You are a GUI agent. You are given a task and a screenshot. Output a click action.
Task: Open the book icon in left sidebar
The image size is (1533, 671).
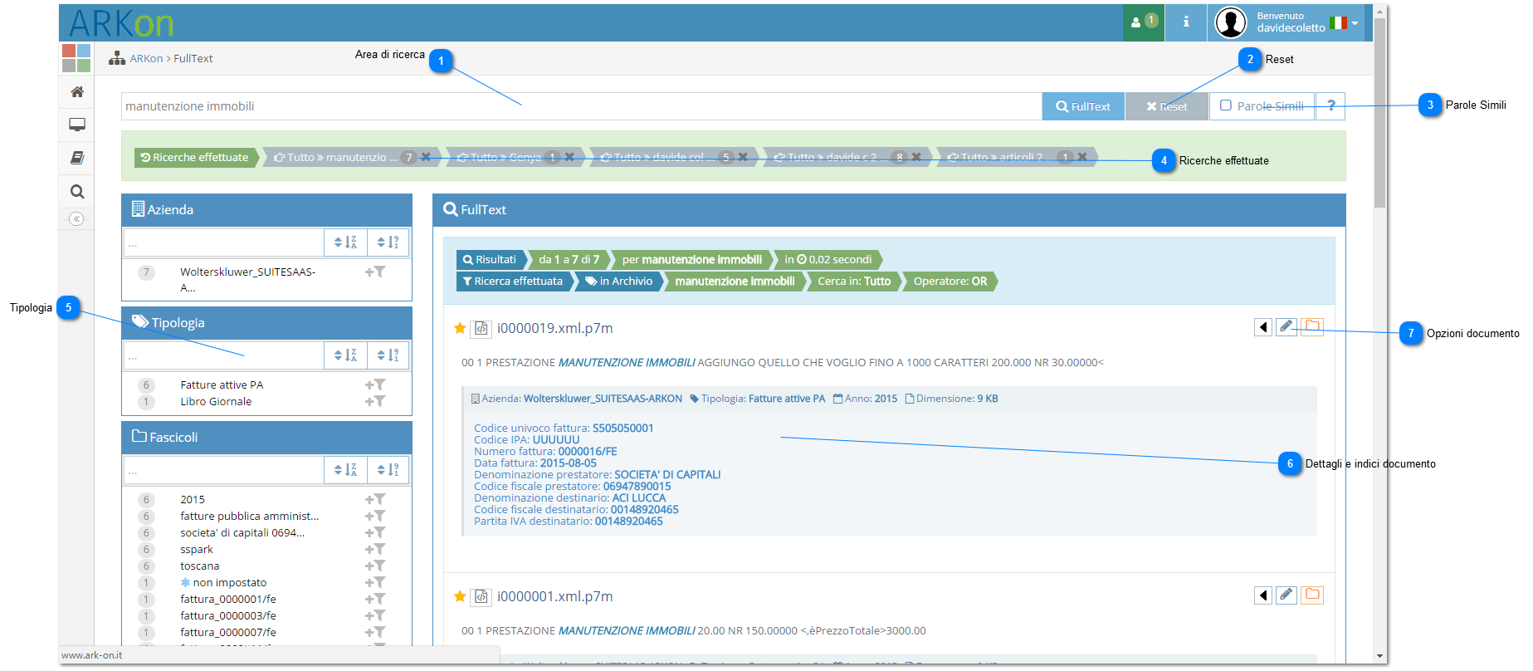(x=77, y=158)
